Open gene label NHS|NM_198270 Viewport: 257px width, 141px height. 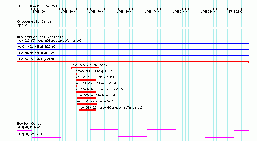point(29,127)
